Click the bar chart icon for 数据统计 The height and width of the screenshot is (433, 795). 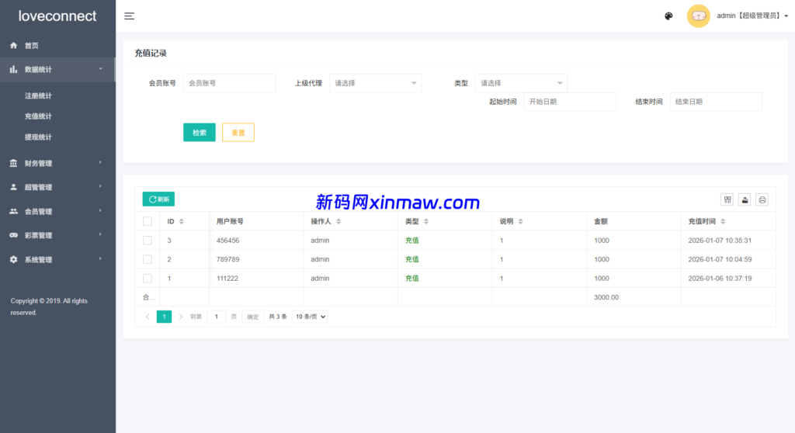14,70
